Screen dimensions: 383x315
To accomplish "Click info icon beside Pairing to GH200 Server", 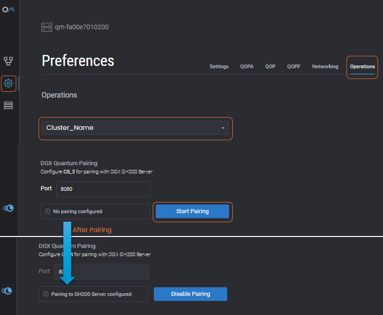I will tap(46, 294).
